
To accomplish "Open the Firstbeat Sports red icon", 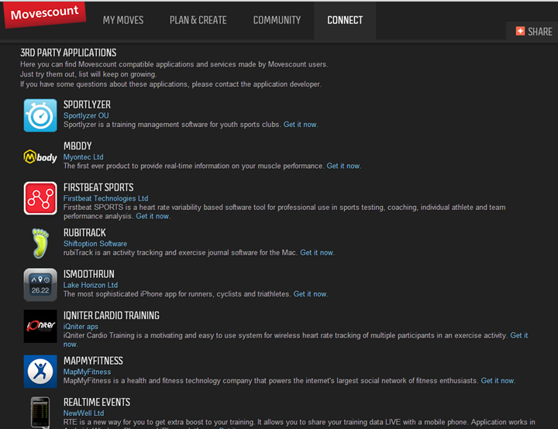I will (40, 198).
